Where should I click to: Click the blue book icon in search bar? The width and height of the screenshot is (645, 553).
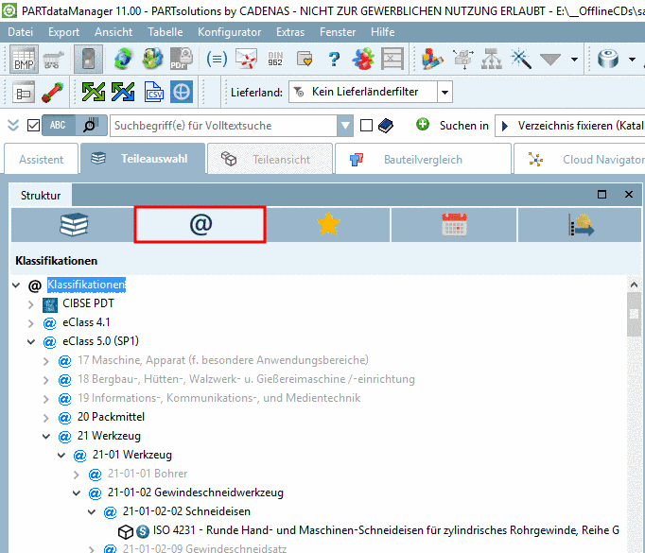pyautogui.click(x=386, y=126)
